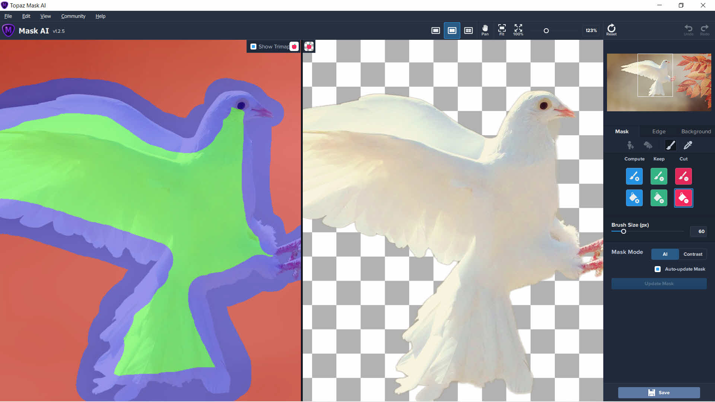Select the eyedropper color tool
This screenshot has width=715, height=402.
[688, 145]
